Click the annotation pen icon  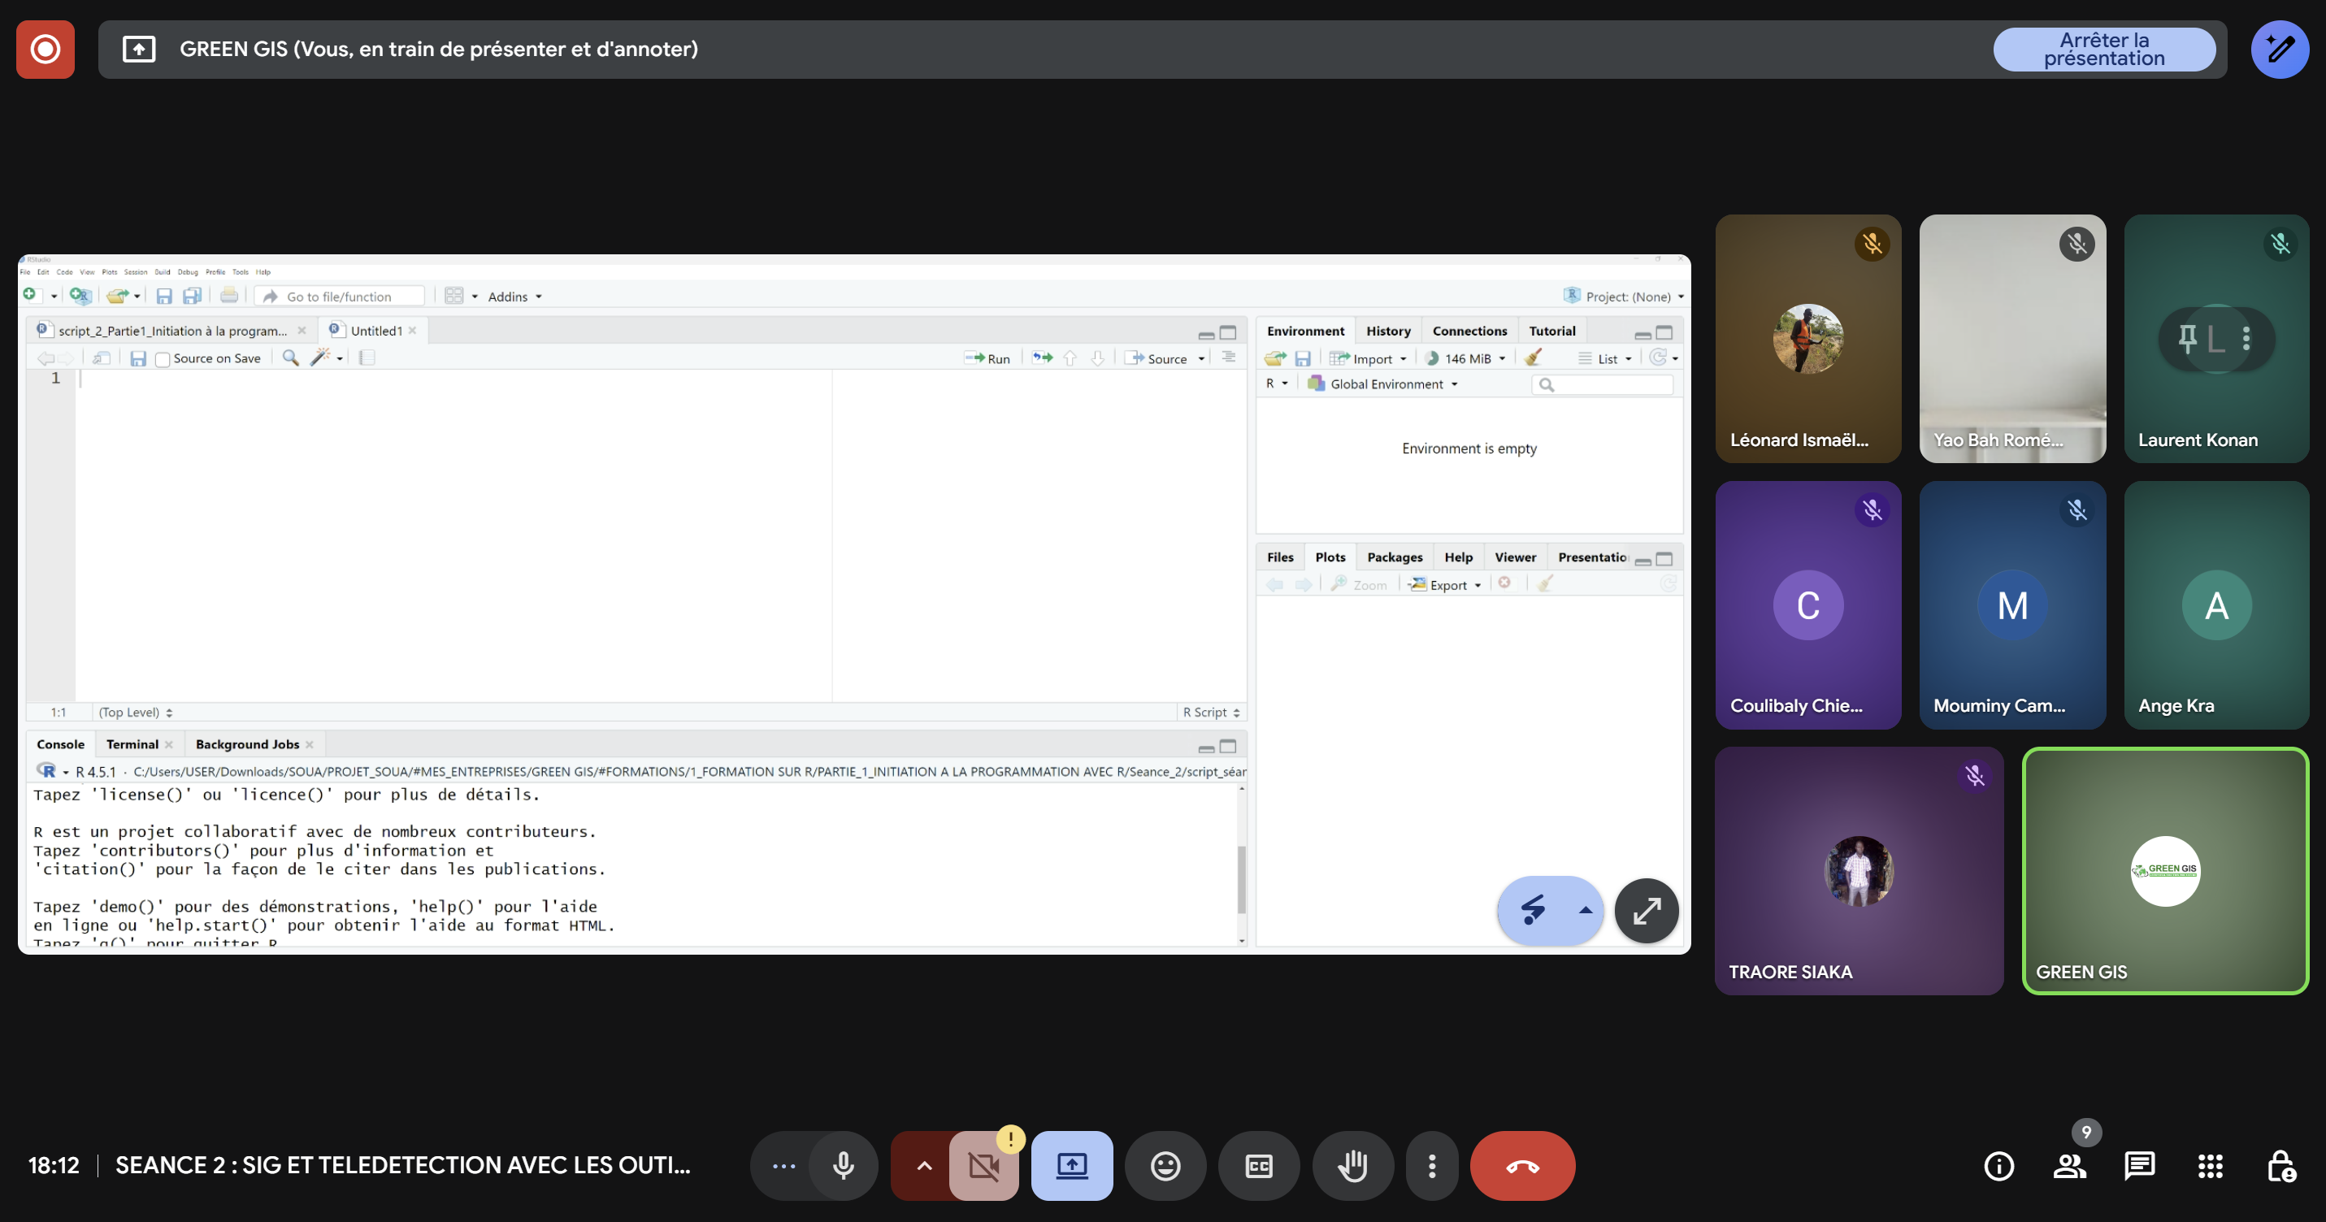(2280, 50)
